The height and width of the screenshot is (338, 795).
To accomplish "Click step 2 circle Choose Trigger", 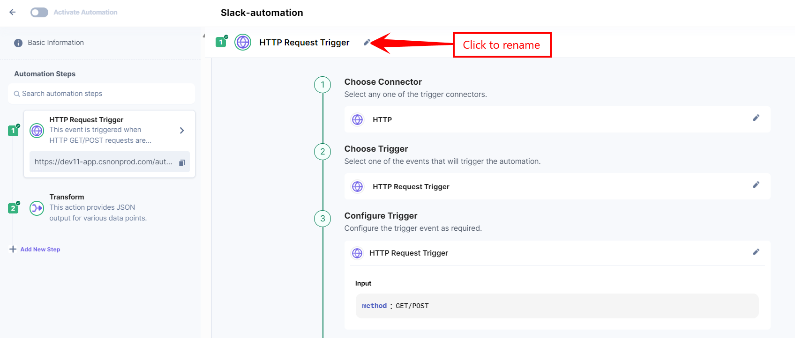I will click(x=322, y=152).
